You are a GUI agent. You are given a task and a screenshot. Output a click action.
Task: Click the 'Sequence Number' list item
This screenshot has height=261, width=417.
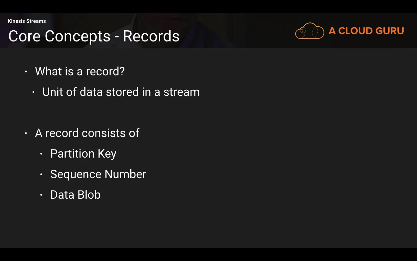[x=98, y=174]
